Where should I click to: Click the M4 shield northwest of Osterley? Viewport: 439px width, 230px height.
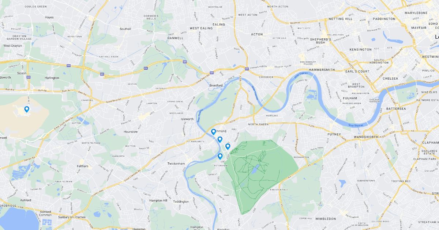click(x=146, y=68)
